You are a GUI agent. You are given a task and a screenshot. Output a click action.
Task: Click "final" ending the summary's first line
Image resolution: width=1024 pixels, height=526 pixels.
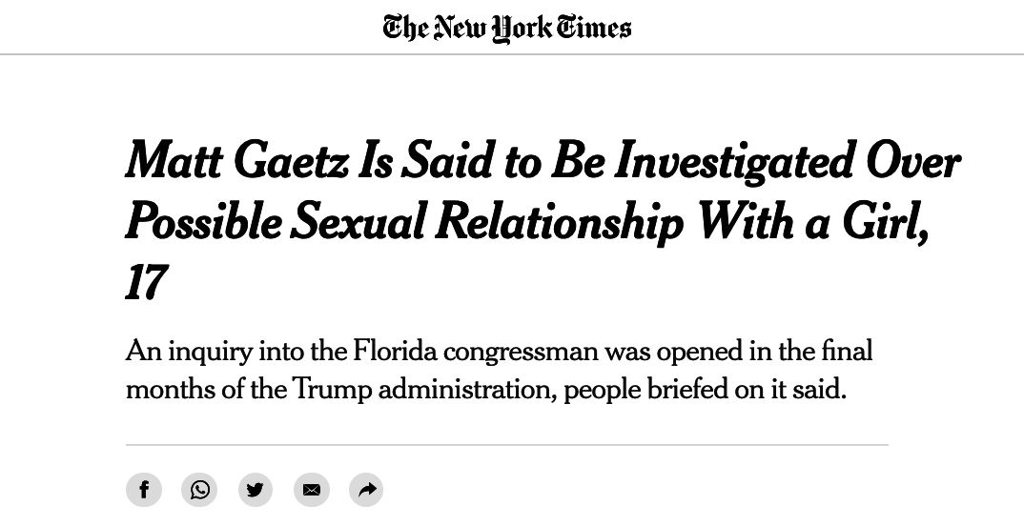pos(847,352)
